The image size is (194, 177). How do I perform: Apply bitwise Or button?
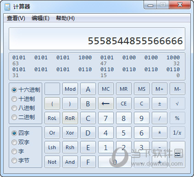point(52,133)
